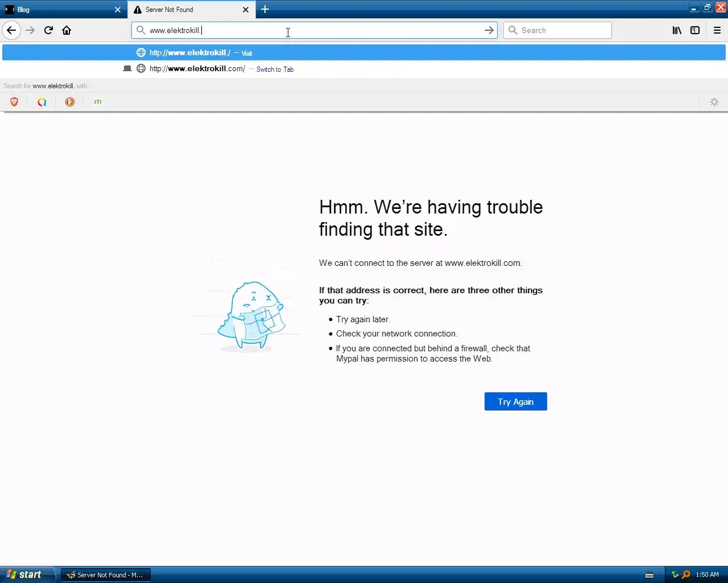Click the Go arrow in the address bar

coord(489,30)
